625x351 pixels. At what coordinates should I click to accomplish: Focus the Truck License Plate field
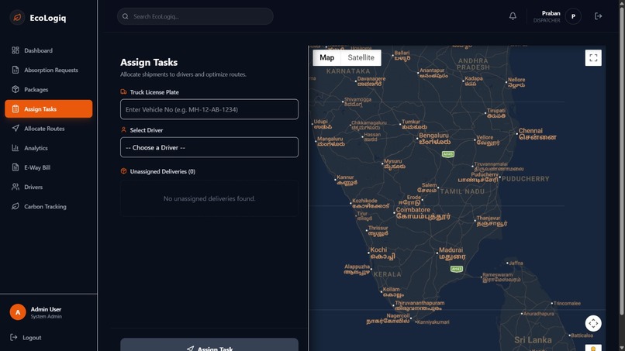209,109
